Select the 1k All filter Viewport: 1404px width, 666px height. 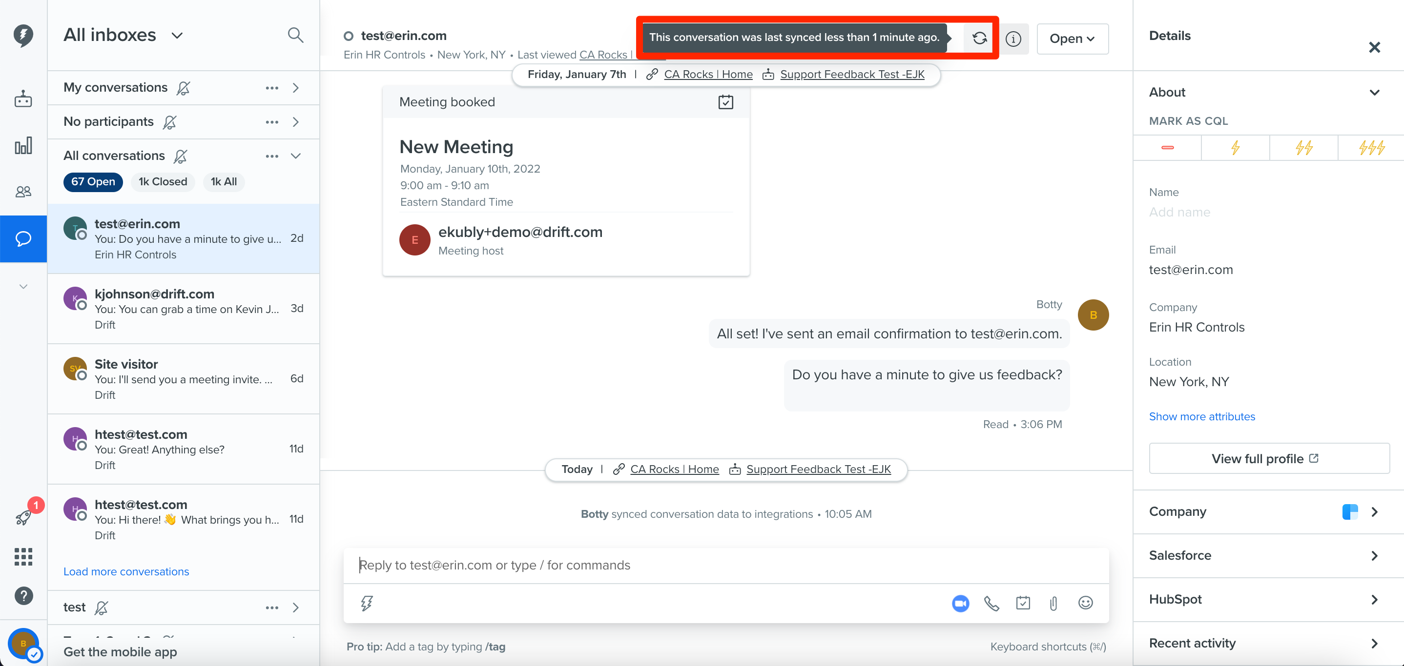[x=224, y=182]
